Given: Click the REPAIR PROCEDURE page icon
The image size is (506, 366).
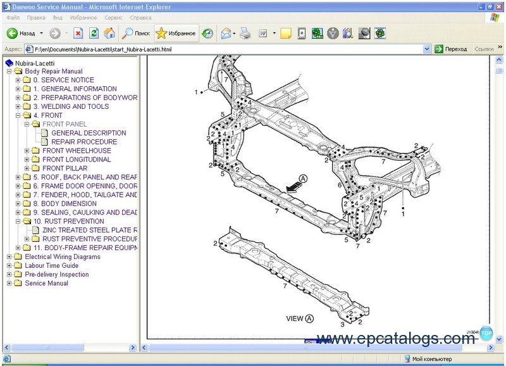Looking at the screenshot, I should click(x=44, y=141).
